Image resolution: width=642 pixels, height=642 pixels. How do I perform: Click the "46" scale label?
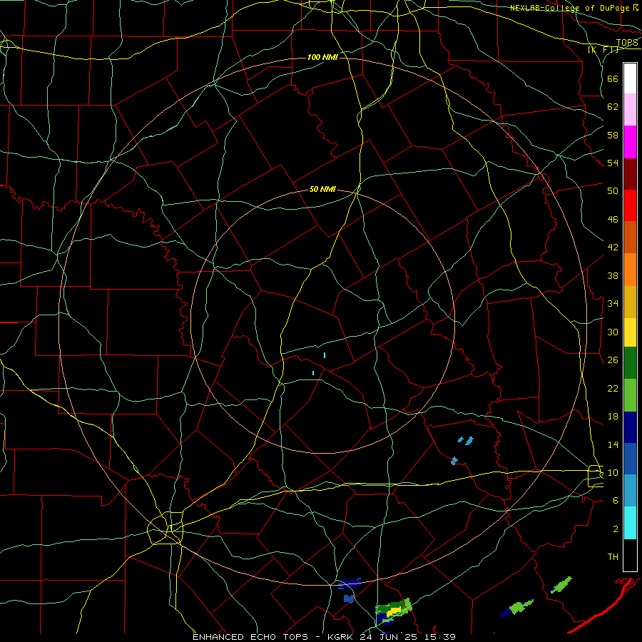613,220
